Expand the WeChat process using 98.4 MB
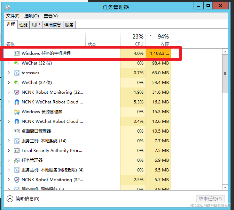The image size is (234, 210). pyautogui.click(x=9, y=63)
